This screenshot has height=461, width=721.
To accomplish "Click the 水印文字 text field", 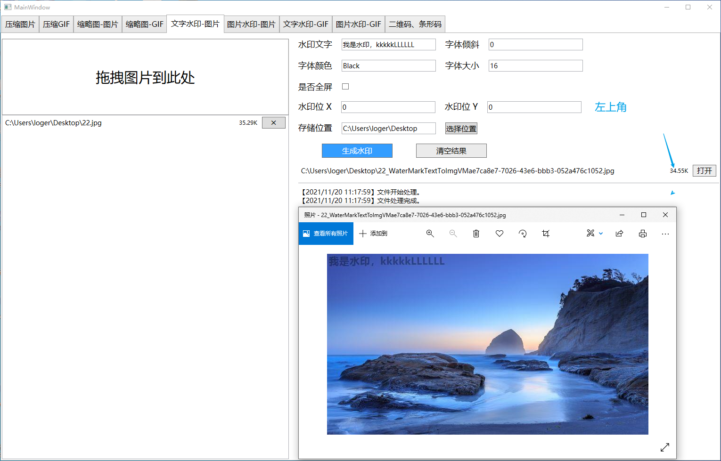I will click(x=389, y=45).
